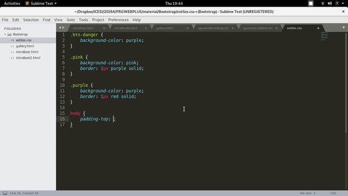Image resolution: width=348 pixels, height=196 pixels.
Task: Click line number 16 in the gutter
Action: coord(62,119)
